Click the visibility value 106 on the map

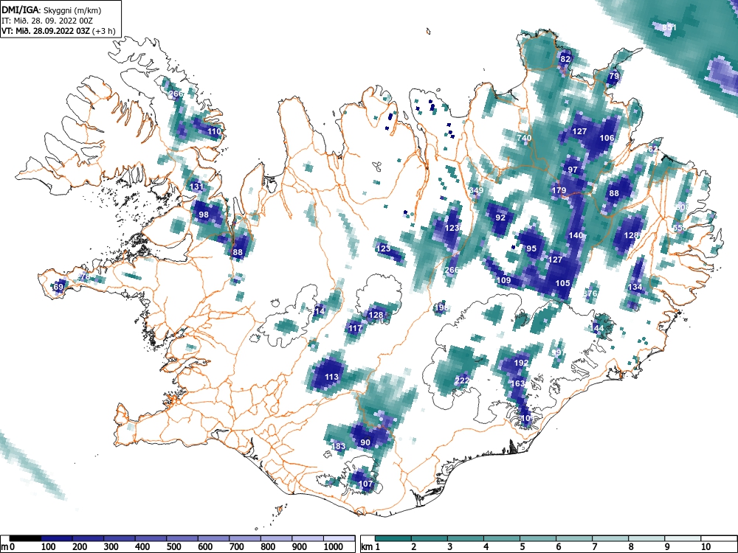pyautogui.click(x=607, y=138)
